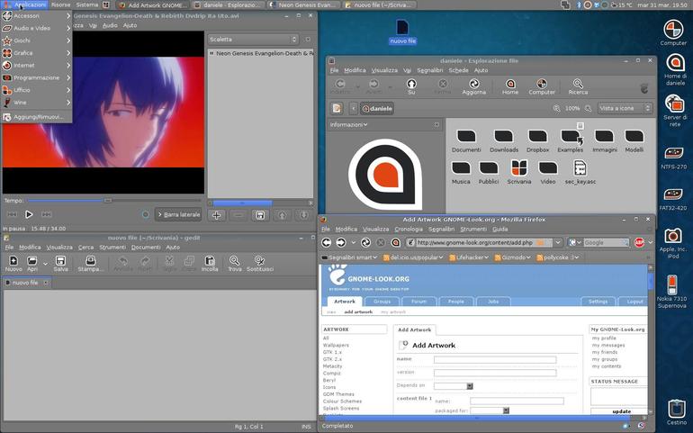
Task: Switch to Groups tab on GNOME-Look
Action: click(x=382, y=302)
